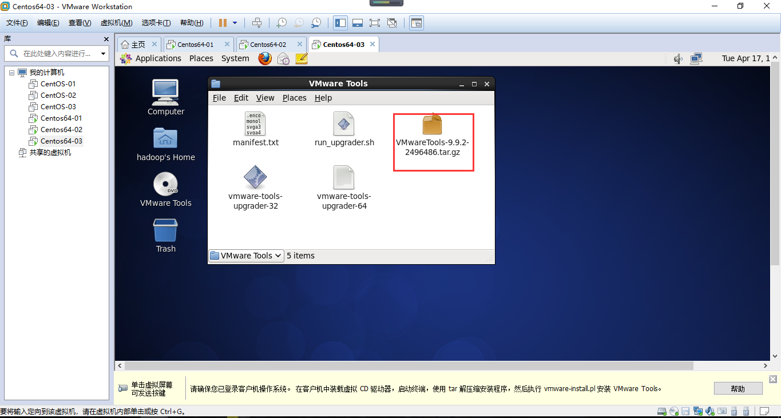
Task: Select the manifest.txt file
Action: (256, 129)
